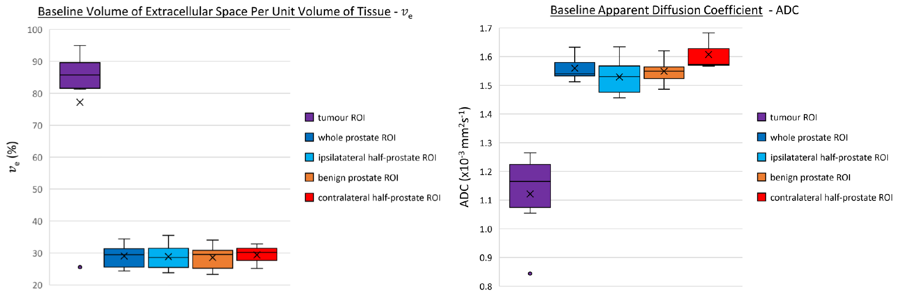Select the red contralateral box in the ADC chart
The width and height of the screenshot is (902, 295).
[x=709, y=57]
